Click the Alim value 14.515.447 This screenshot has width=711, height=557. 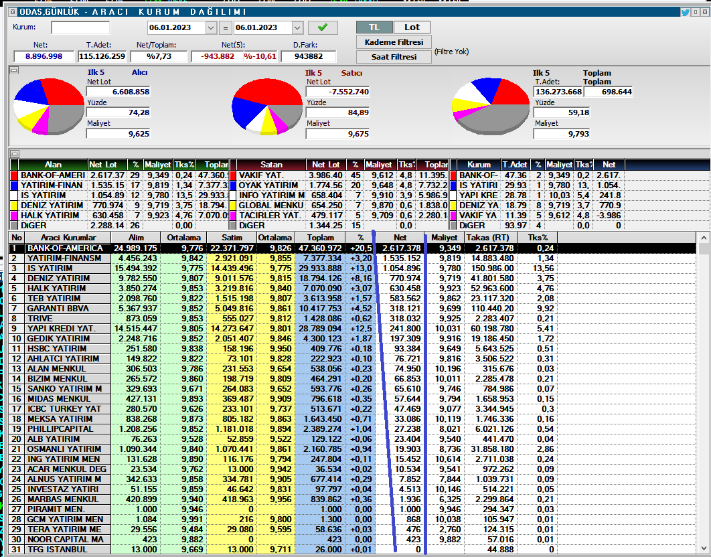tap(136, 329)
